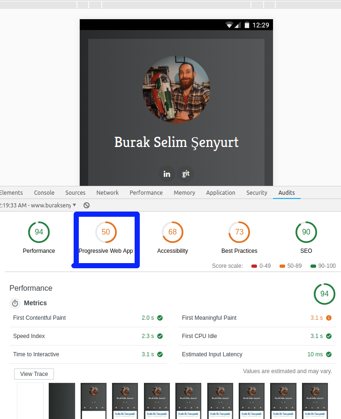This screenshot has height=419, width=341.
Task: Select the Best Practices score gauge
Action: [x=239, y=232]
